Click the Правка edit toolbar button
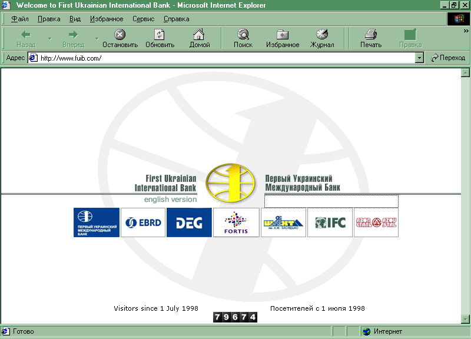Viewport: 471px width, 339px height. point(410,39)
